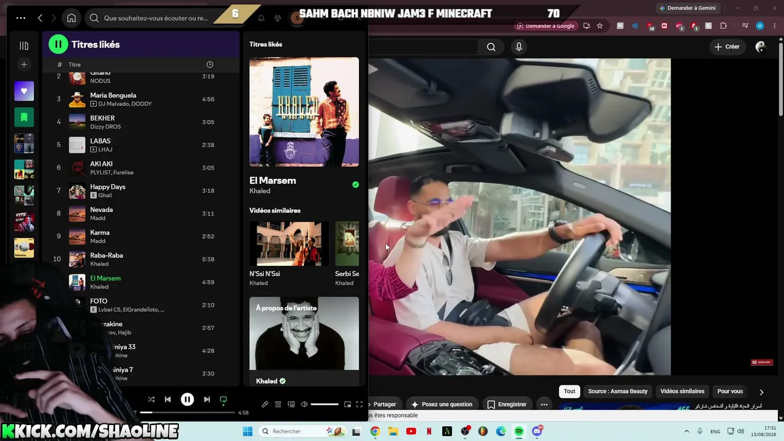The height and width of the screenshot is (441, 784).
Task: Select the track Karma by Madd
Action: [141, 236]
